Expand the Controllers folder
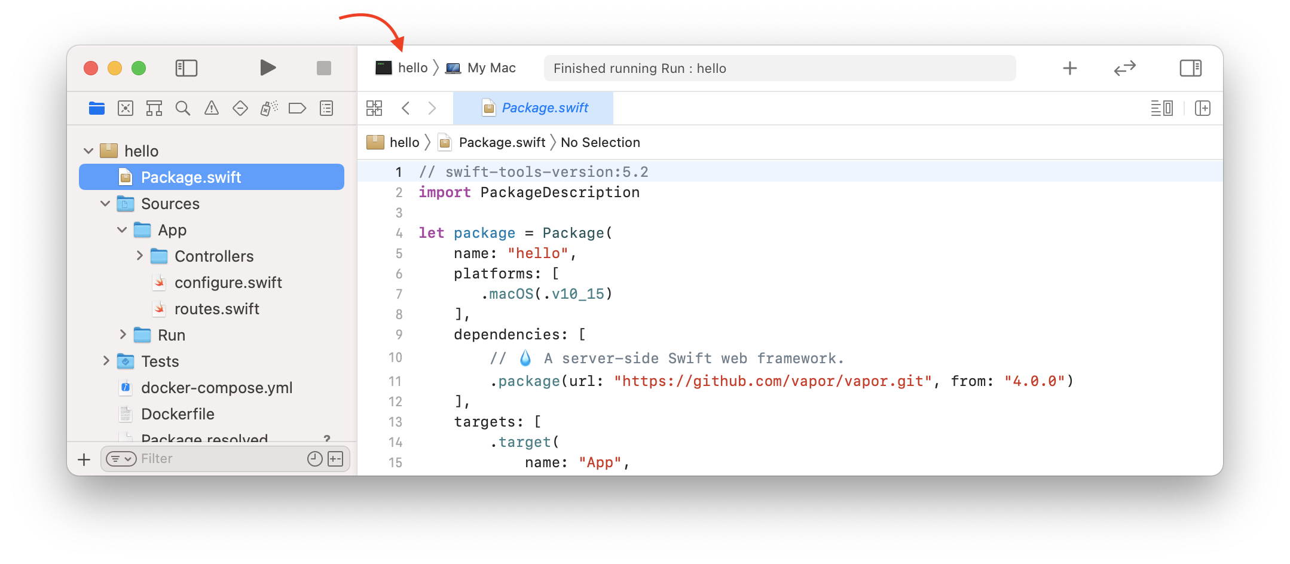This screenshot has width=1290, height=564. coord(140,256)
